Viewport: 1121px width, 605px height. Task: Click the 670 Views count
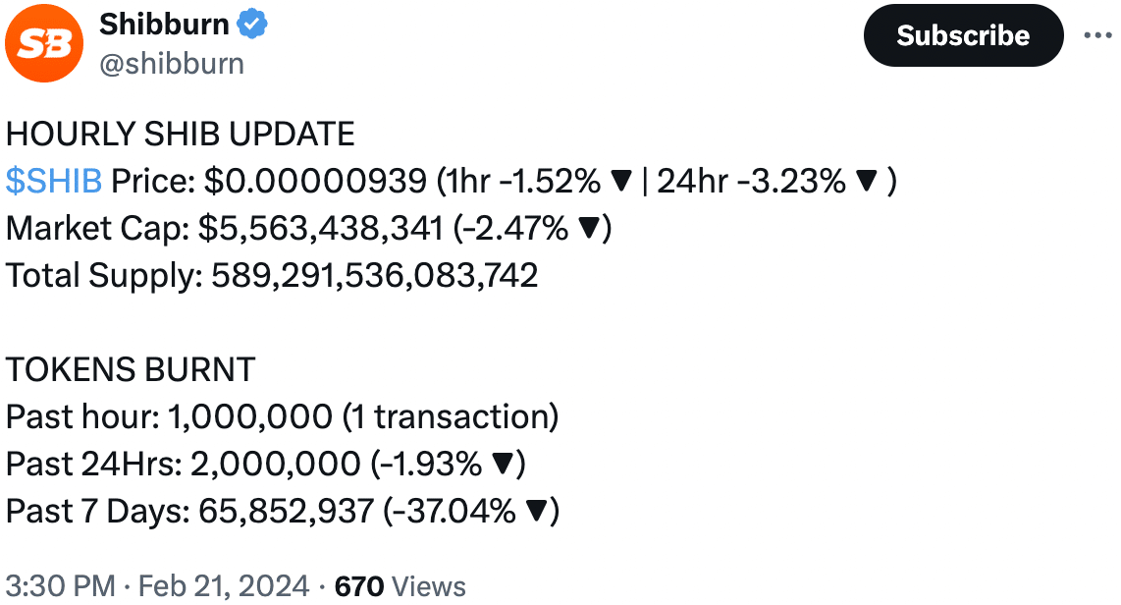[400, 586]
